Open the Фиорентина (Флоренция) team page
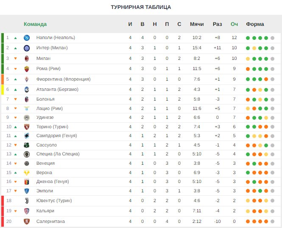The image size is (282, 228). pos(63,79)
